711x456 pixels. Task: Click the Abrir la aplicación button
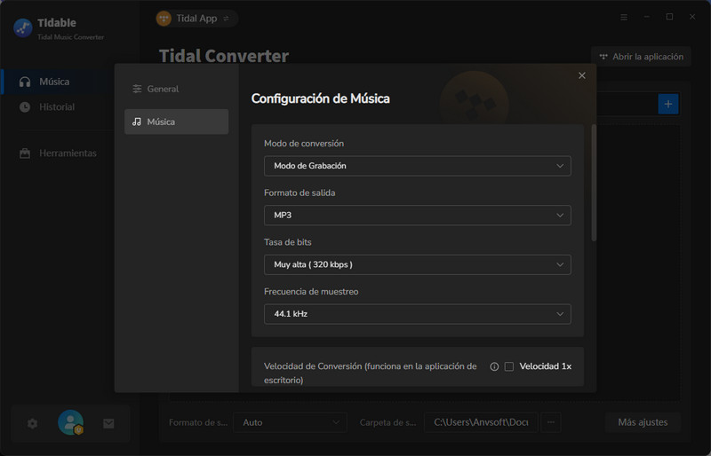[x=641, y=57]
